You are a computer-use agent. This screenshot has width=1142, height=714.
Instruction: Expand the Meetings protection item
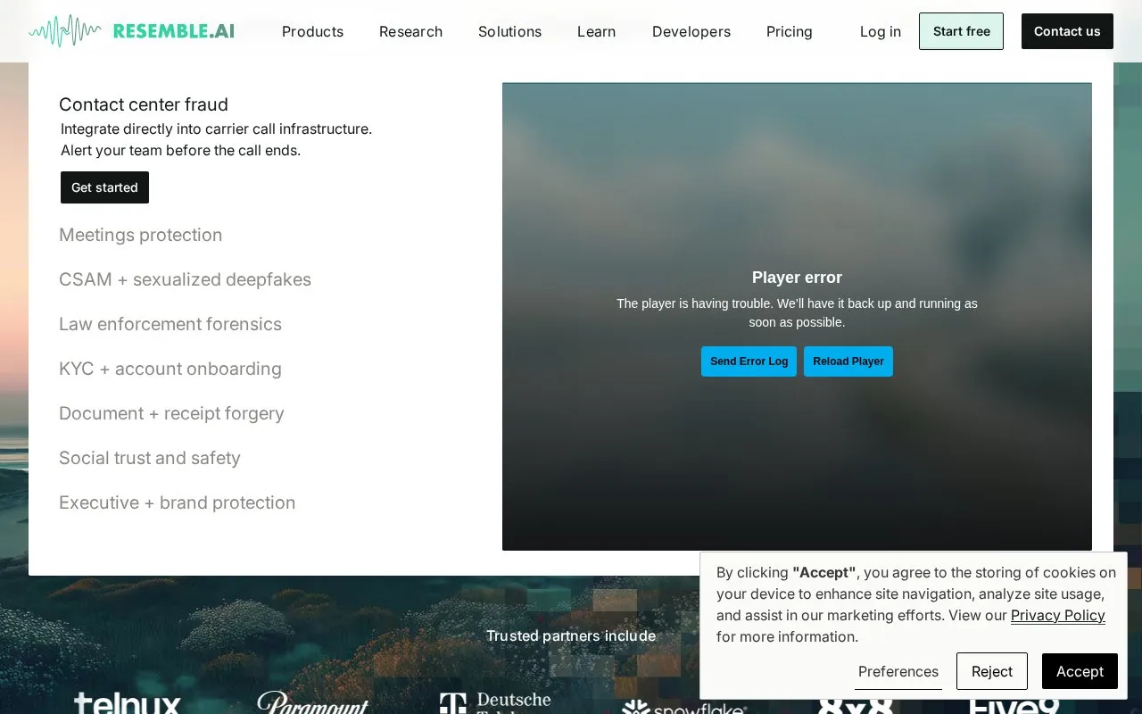[x=141, y=235]
